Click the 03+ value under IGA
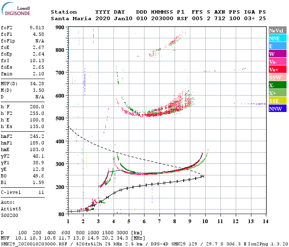289x247 pixels. (x=249, y=19)
